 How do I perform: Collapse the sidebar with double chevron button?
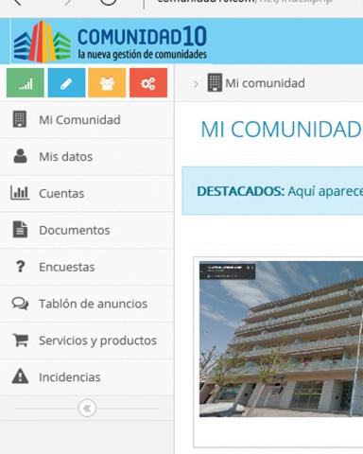[x=87, y=409]
